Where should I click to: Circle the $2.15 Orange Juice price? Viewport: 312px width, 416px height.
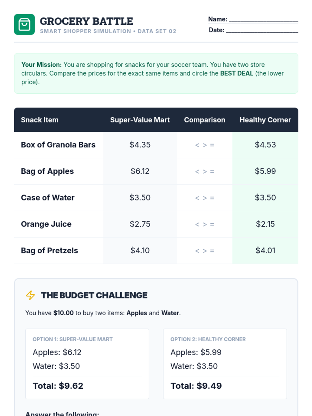[265, 224]
